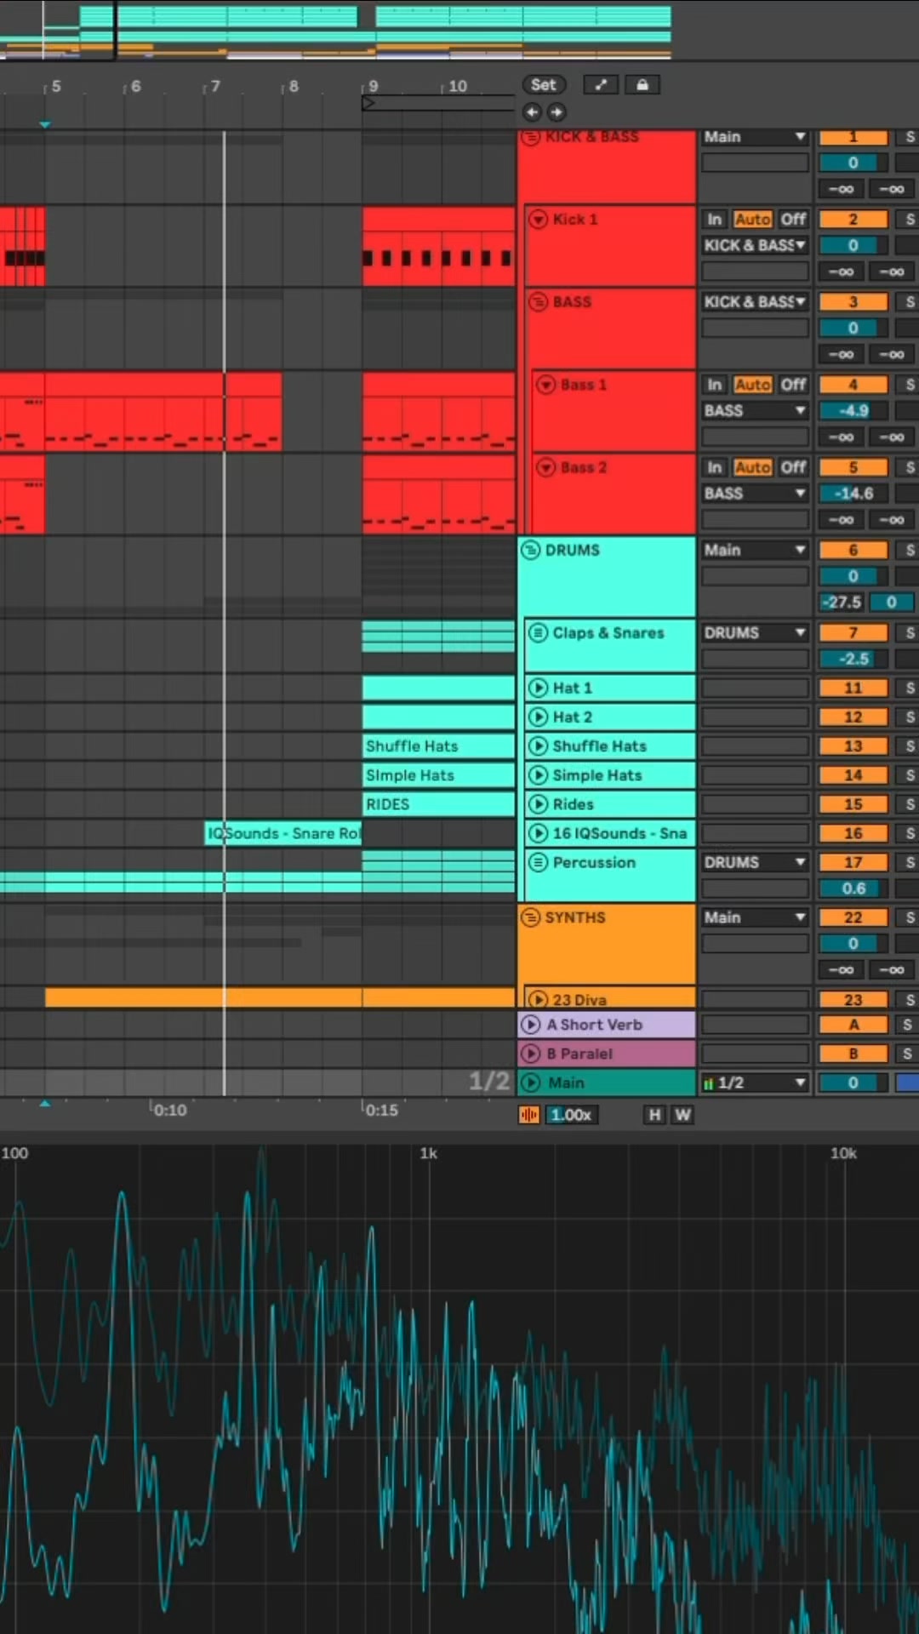
Task: Jump to the previous locator arrow
Action: 532,111
